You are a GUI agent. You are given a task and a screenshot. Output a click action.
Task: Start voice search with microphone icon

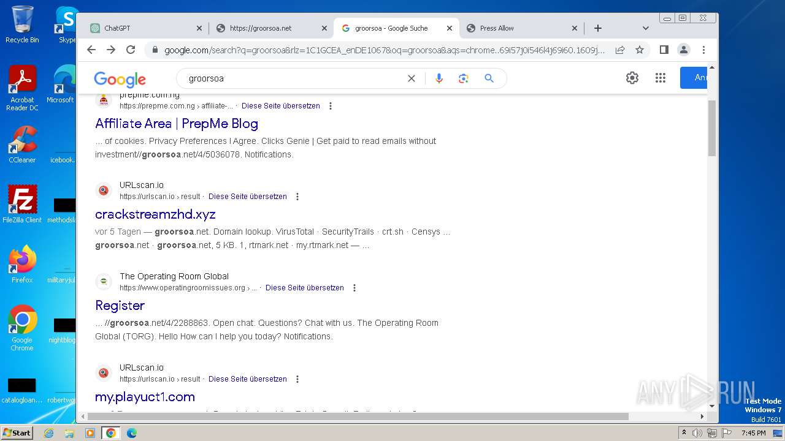(x=438, y=78)
